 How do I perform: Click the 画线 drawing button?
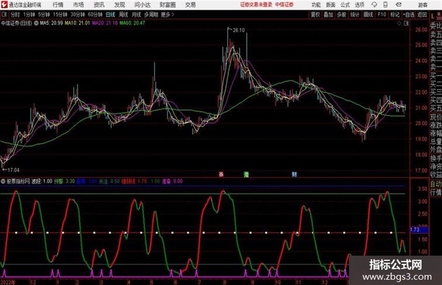click(x=368, y=15)
